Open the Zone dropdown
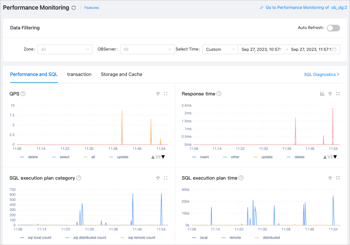 pyautogui.click(x=65, y=50)
